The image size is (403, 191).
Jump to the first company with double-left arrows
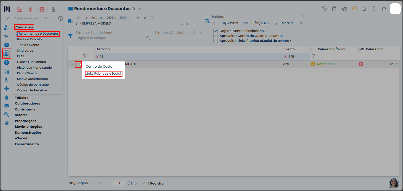pyautogui.click(x=78, y=18)
